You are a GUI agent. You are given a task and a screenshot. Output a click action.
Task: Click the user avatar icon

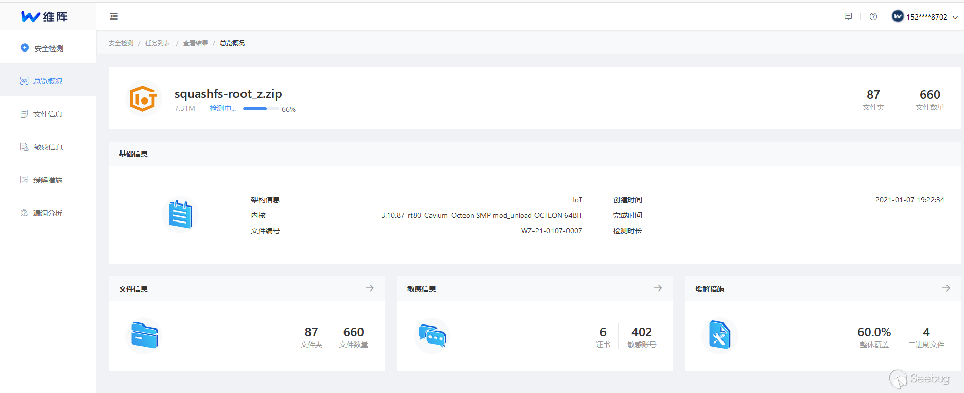tap(898, 16)
